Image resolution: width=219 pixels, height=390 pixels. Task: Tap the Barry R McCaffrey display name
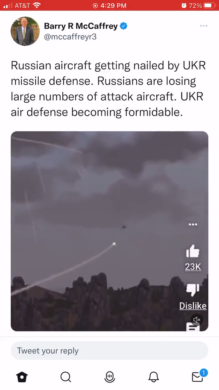81,26
